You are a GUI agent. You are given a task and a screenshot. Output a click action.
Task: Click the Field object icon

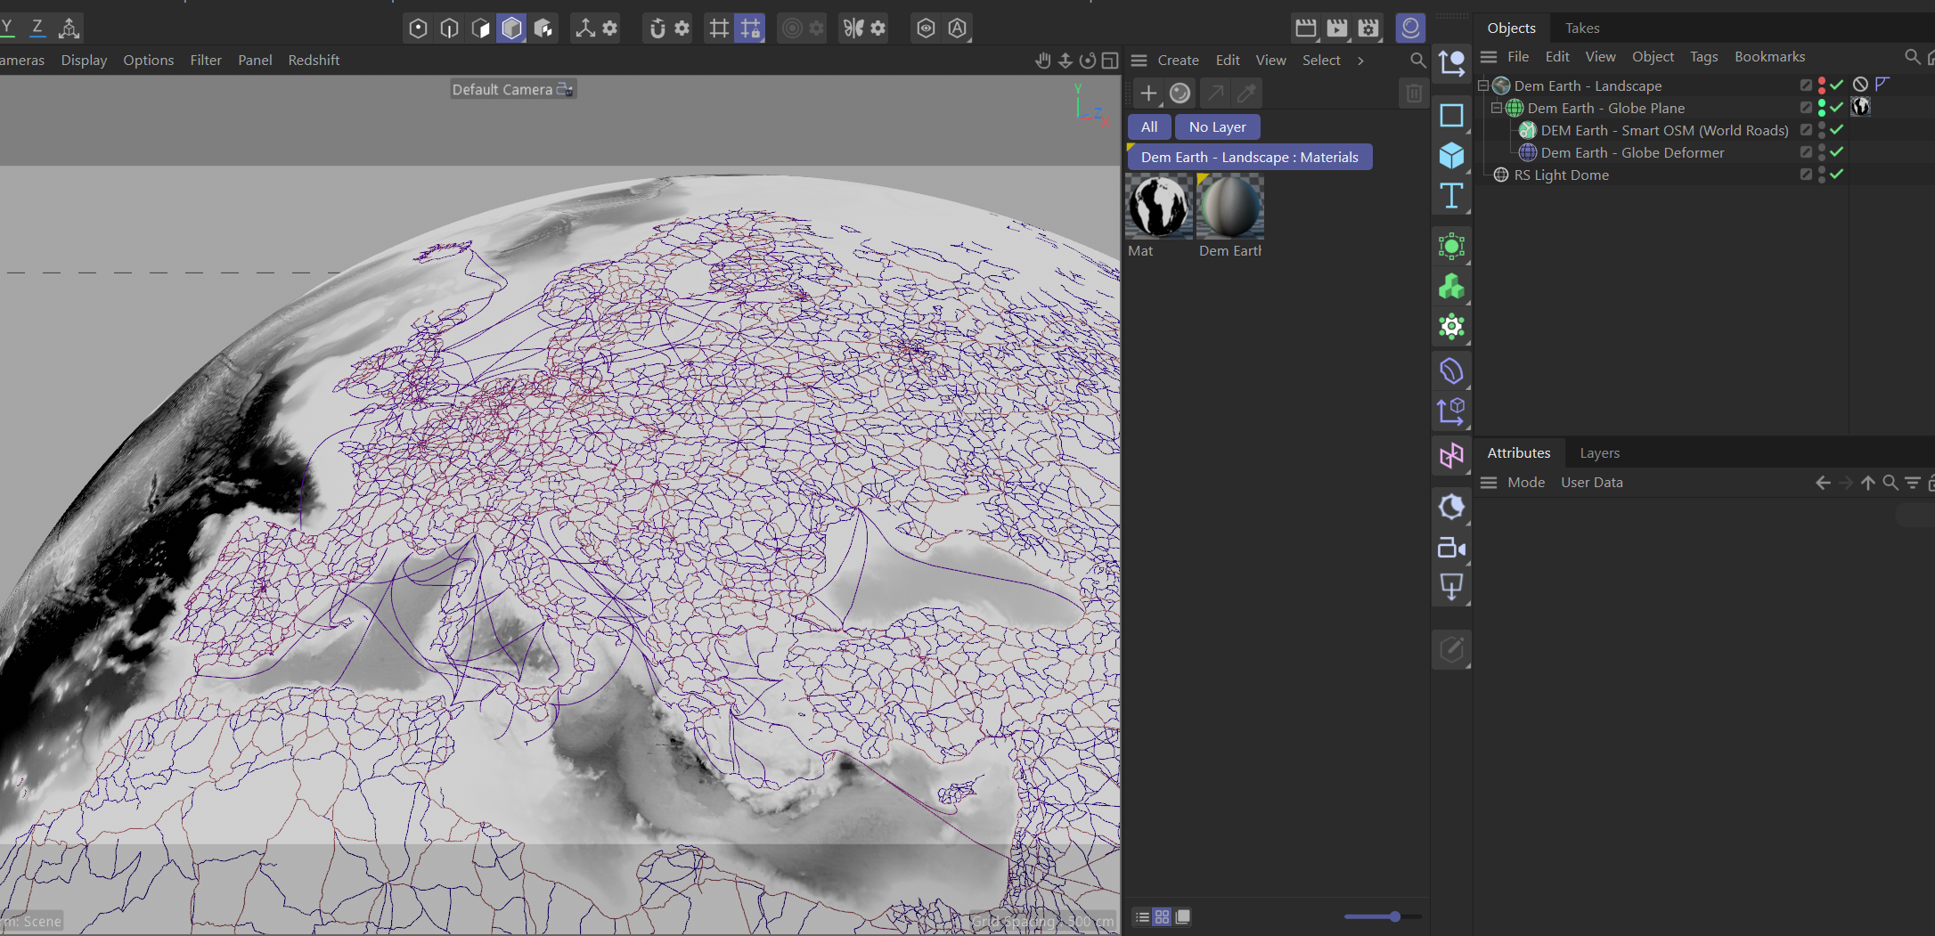[1451, 455]
